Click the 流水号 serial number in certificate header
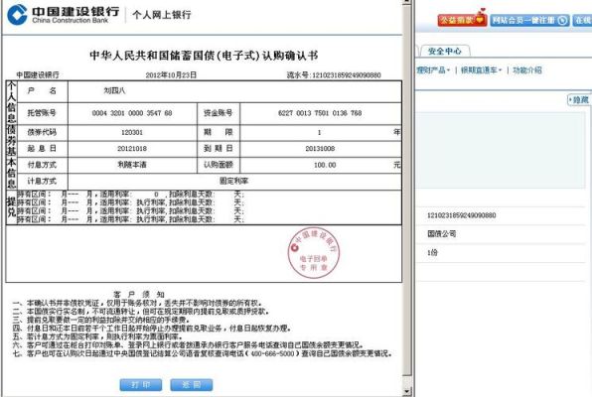Viewport: 592px width, 397px height. tap(334, 75)
